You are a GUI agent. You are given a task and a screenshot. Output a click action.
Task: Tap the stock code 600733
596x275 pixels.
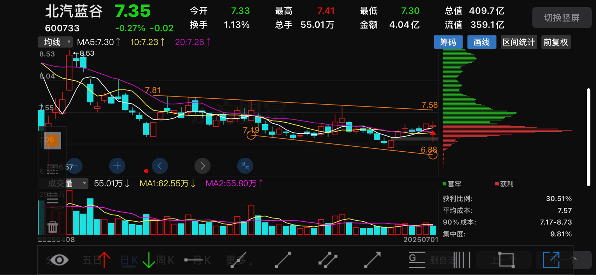click(62, 28)
